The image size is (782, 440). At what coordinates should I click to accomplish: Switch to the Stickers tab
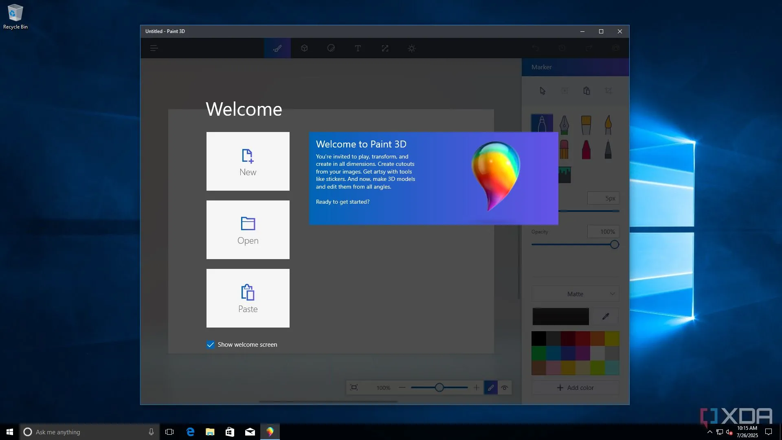(331, 48)
